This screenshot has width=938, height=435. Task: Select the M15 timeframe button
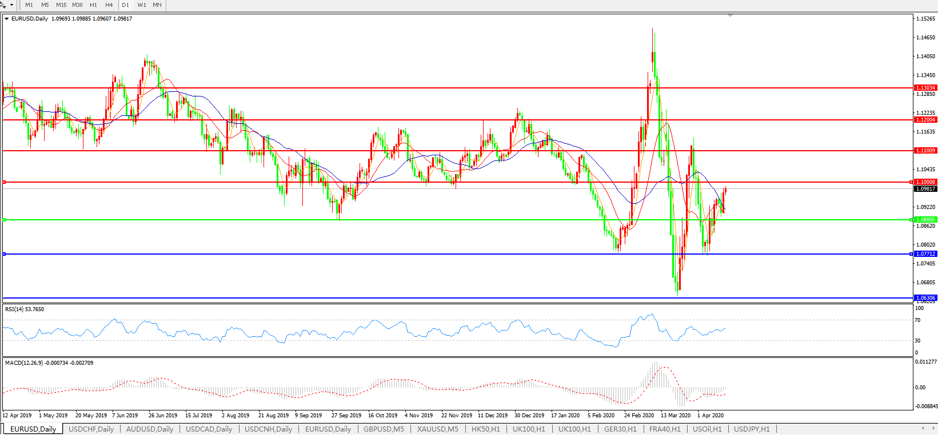pyautogui.click(x=61, y=5)
